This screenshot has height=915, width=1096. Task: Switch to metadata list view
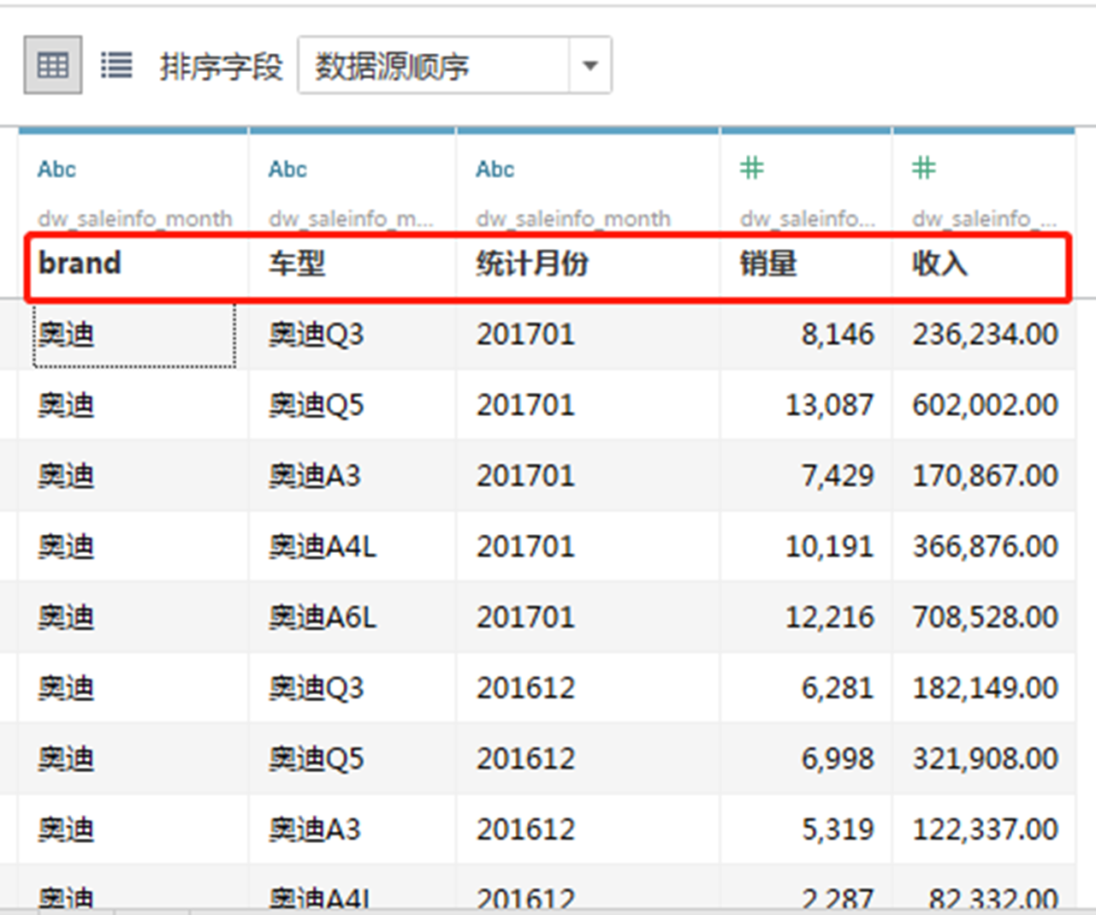(x=116, y=65)
